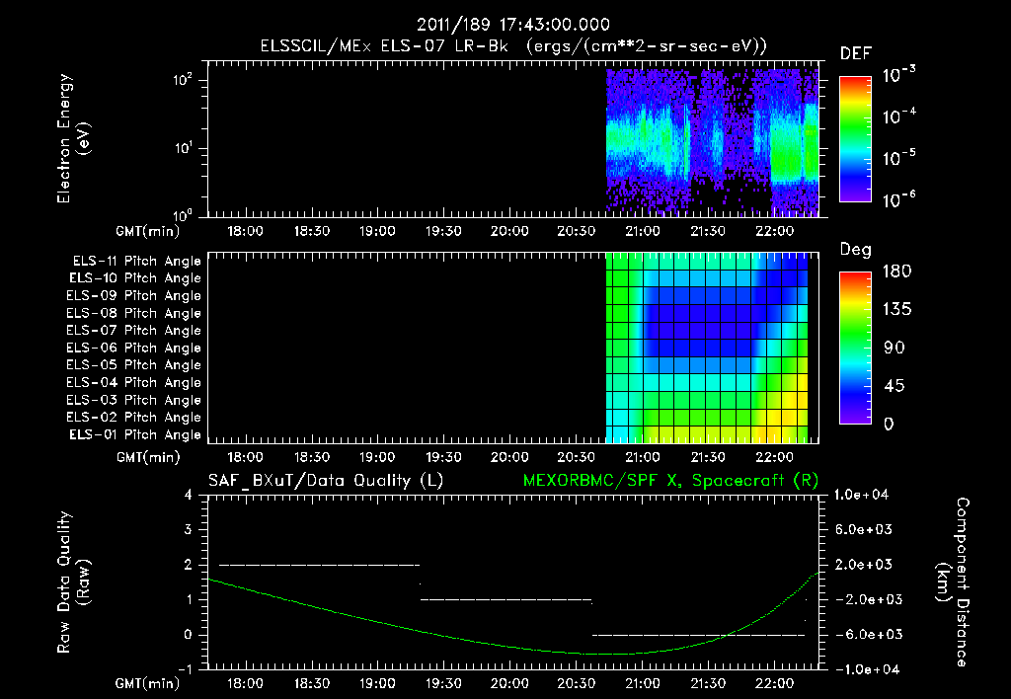
Task: Click the Deg pitch angle color bar
Action: click(x=855, y=349)
